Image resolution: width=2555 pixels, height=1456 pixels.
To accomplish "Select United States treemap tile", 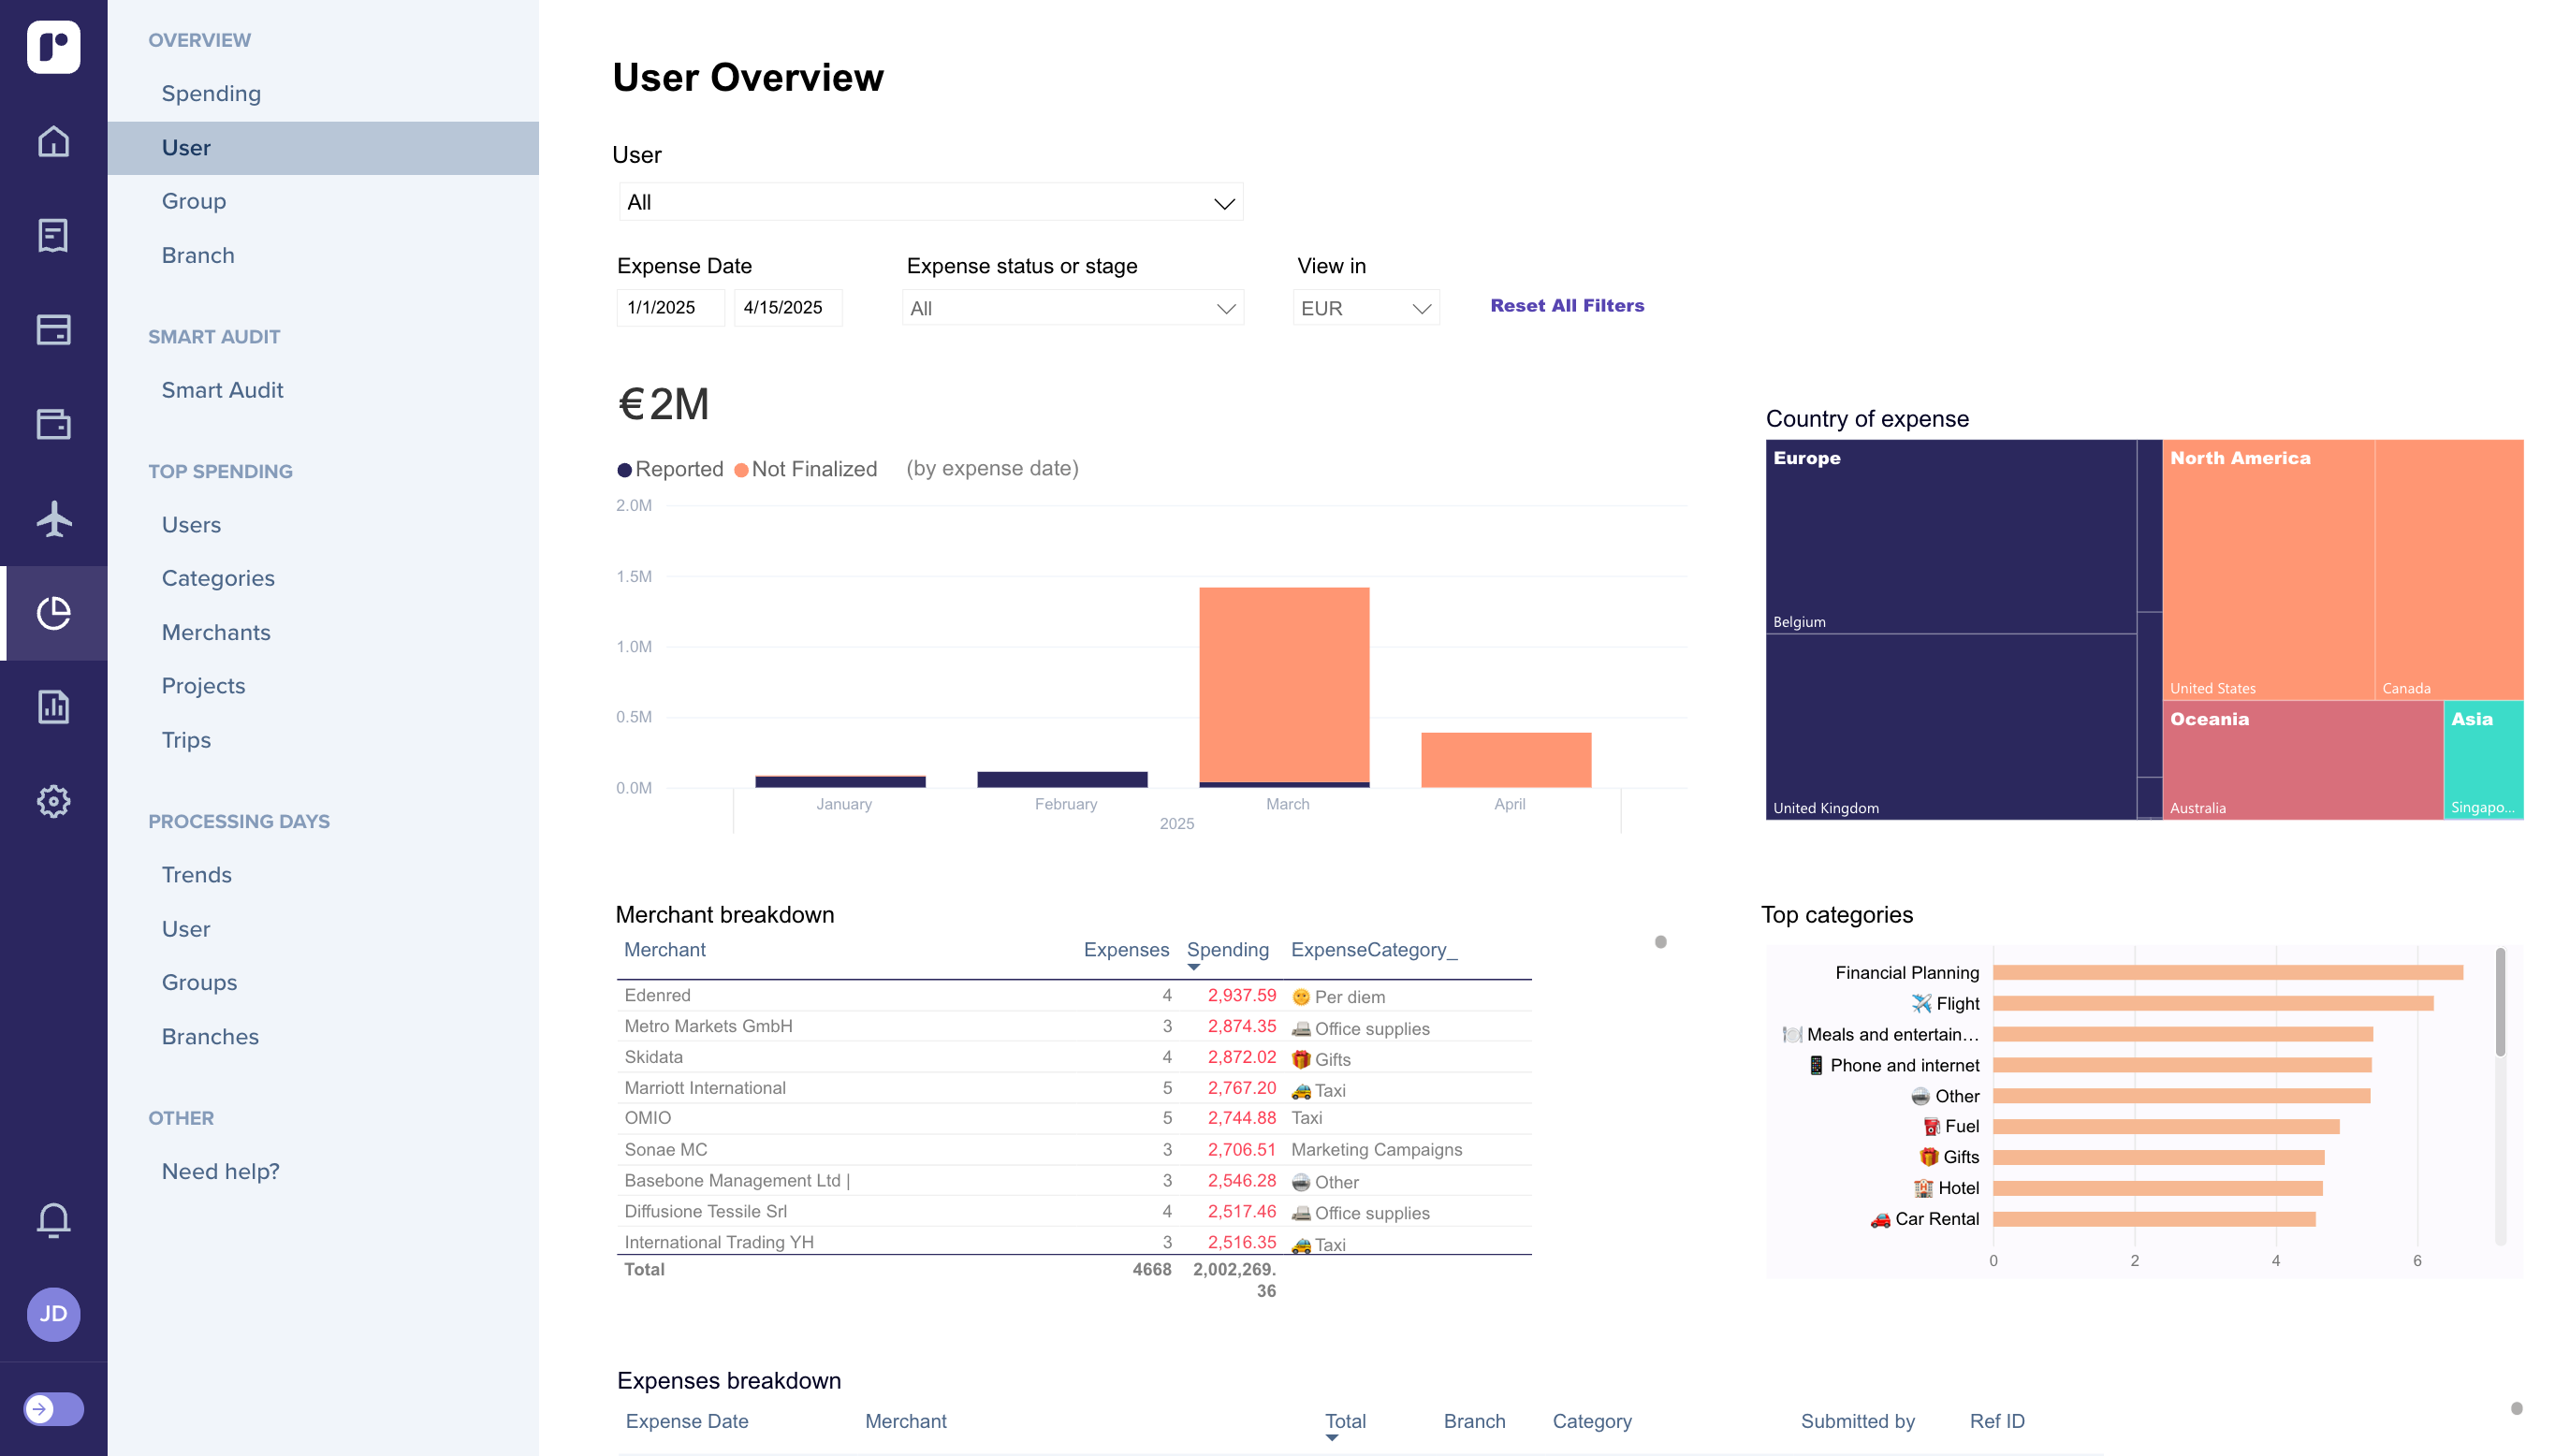I will [x=2268, y=570].
